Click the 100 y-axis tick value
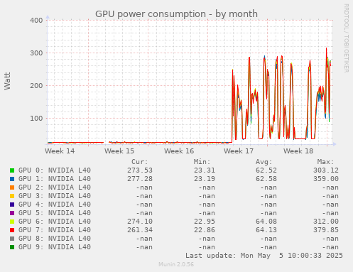The height and width of the screenshot is (272, 353). [36, 119]
